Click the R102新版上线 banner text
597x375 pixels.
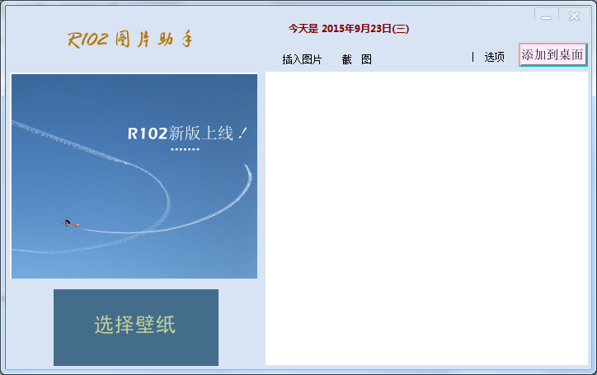click(x=188, y=134)
